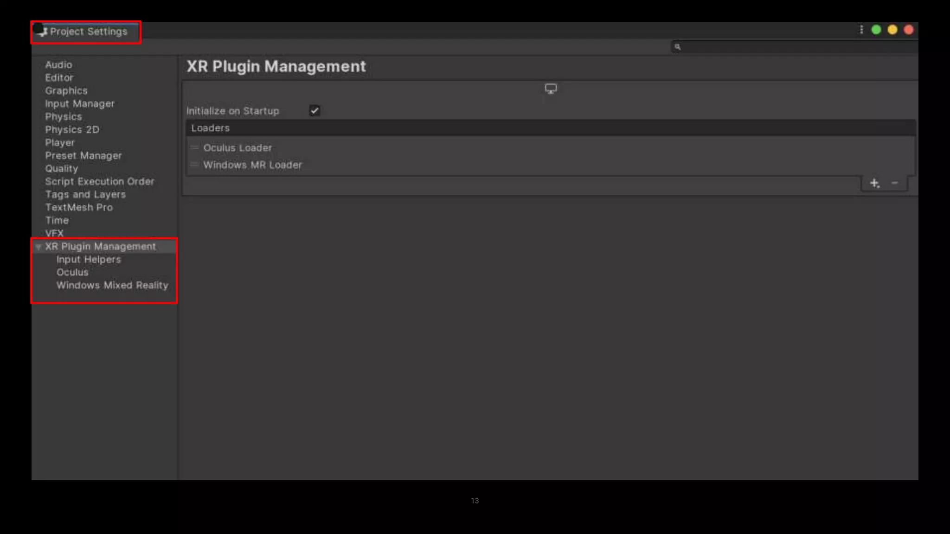Click the search magnifier icon
The width and height of the screenshot is (950, 534).
coord(678,47)
